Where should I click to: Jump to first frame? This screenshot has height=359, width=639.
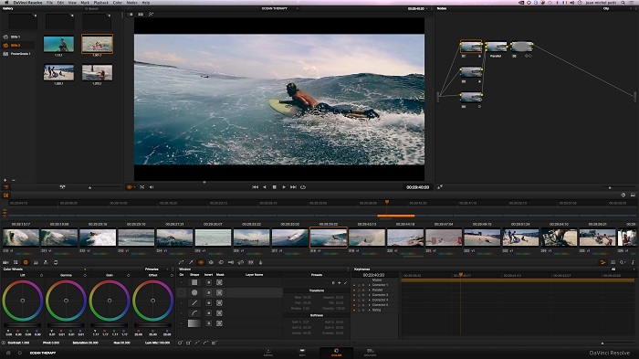click(x=255, y=187)
